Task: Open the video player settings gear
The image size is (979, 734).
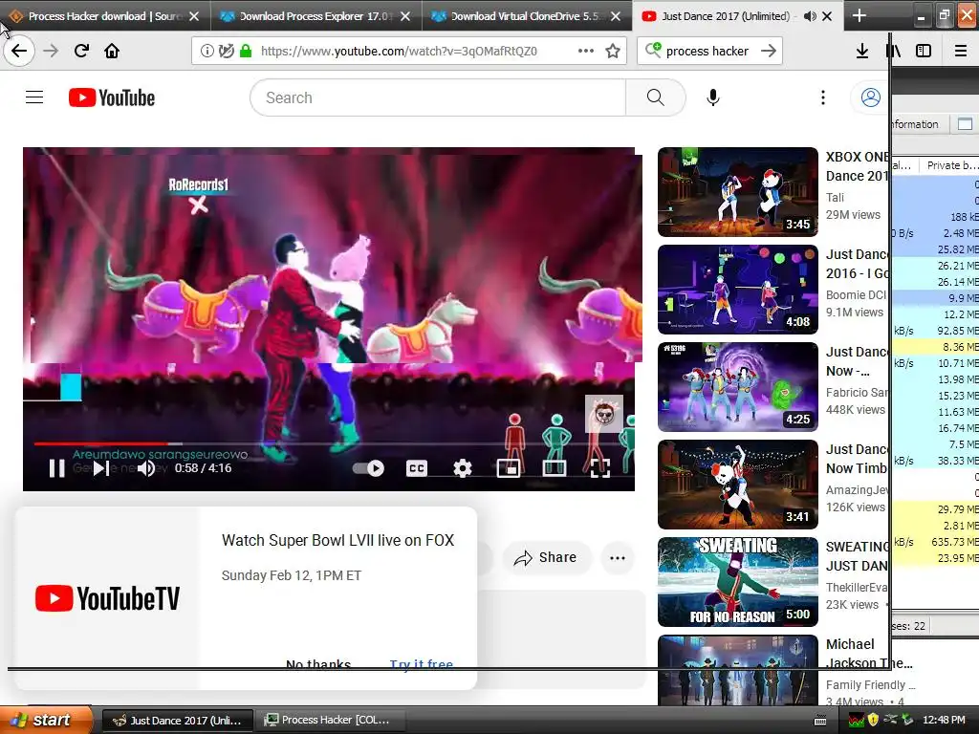Action: (x=462, y=468)
